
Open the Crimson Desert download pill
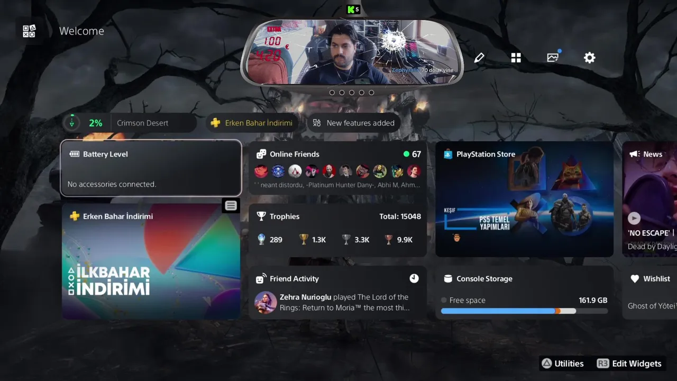click(130, 123)
